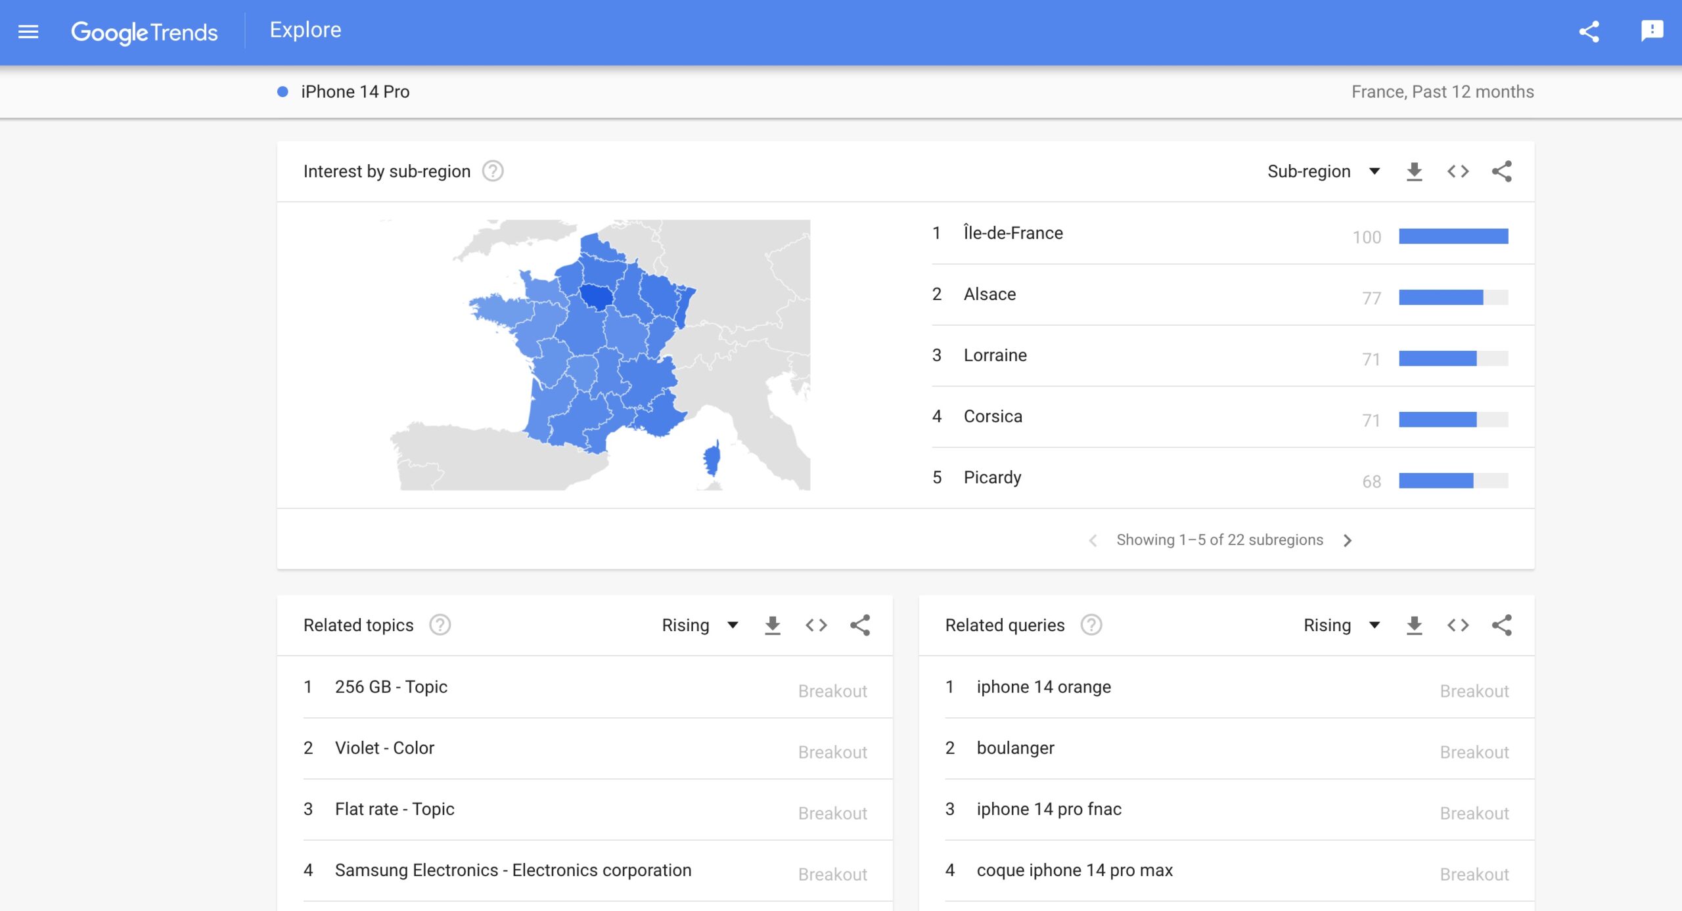Click the Breakout label for boulanger
Image resolution: width=1682 pixels, height=911 pixels.
tap(1474, 752)
